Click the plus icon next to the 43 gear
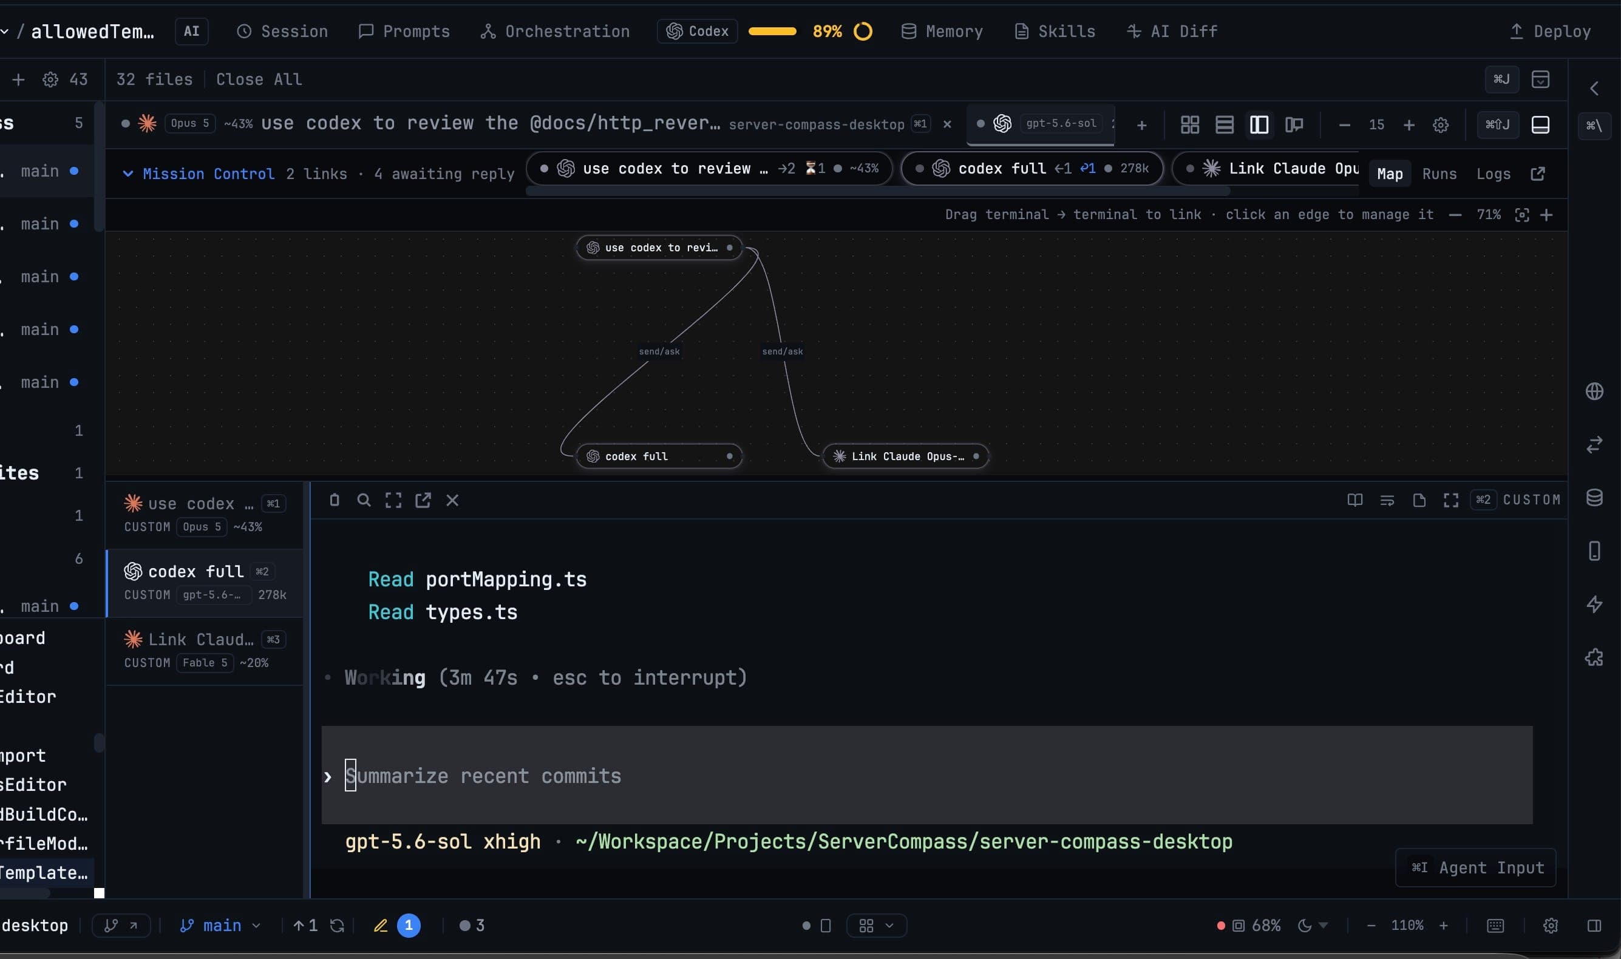This screenshot has width=1621, height=959. point(19,80)
